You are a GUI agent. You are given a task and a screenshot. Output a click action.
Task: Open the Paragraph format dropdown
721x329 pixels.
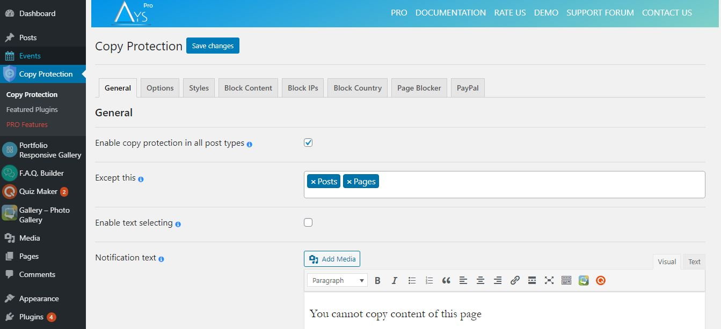click(x=337, y=280)
